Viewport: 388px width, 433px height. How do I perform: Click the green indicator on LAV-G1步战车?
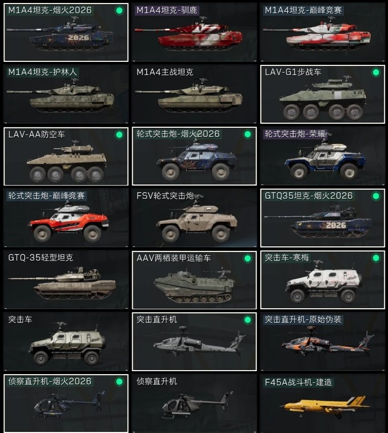376,73
